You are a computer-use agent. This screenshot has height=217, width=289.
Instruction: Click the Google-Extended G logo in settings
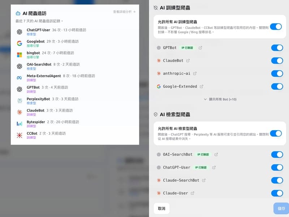point(159,86)
